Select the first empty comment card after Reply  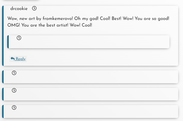(90, 77)
